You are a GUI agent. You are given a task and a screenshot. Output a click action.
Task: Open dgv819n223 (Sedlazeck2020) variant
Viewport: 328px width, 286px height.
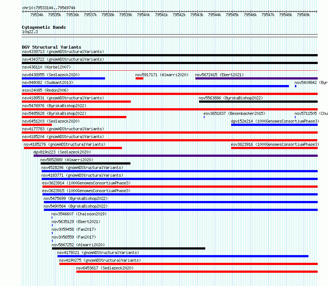pos(62,152)
